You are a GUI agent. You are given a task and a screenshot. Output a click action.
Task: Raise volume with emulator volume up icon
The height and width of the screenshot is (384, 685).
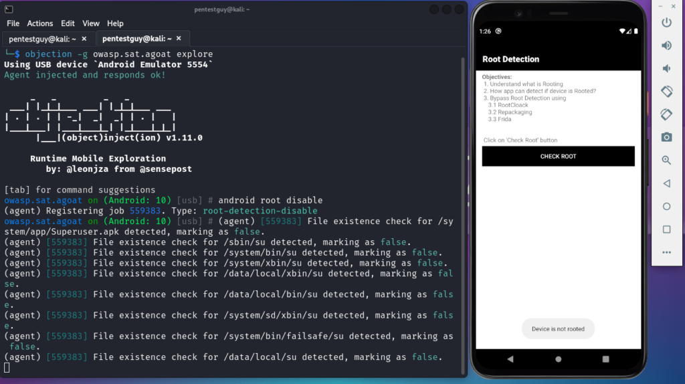click(666, 45)
